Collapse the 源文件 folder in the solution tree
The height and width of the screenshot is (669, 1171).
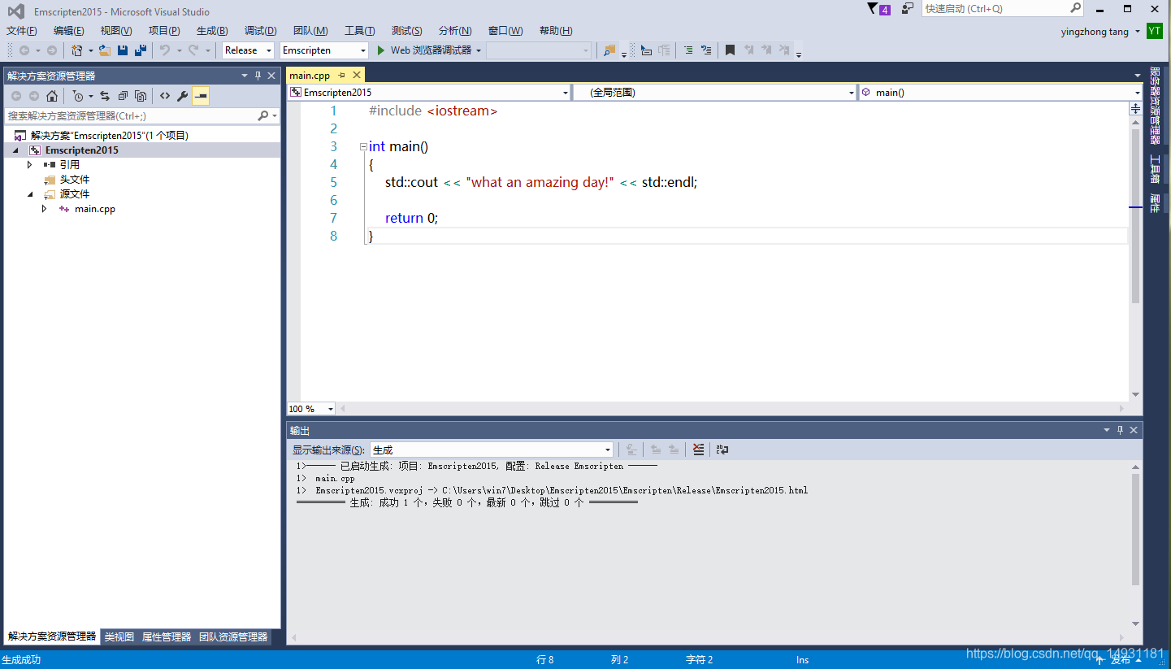31,193
